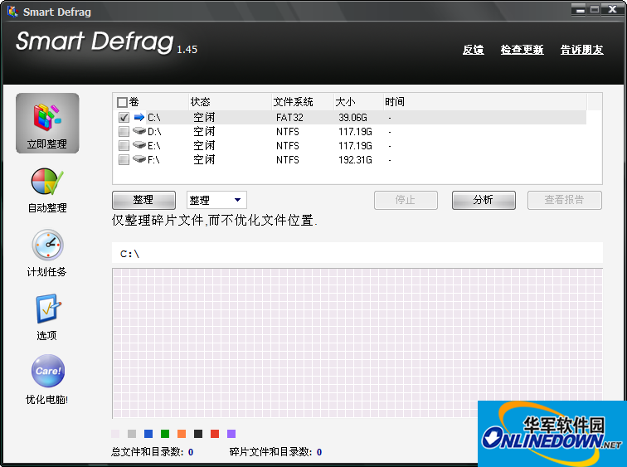The width and height of the screenshot is (627, 467).
Task: Click the disk cluster map grid
Action: [x=357, y=343]
